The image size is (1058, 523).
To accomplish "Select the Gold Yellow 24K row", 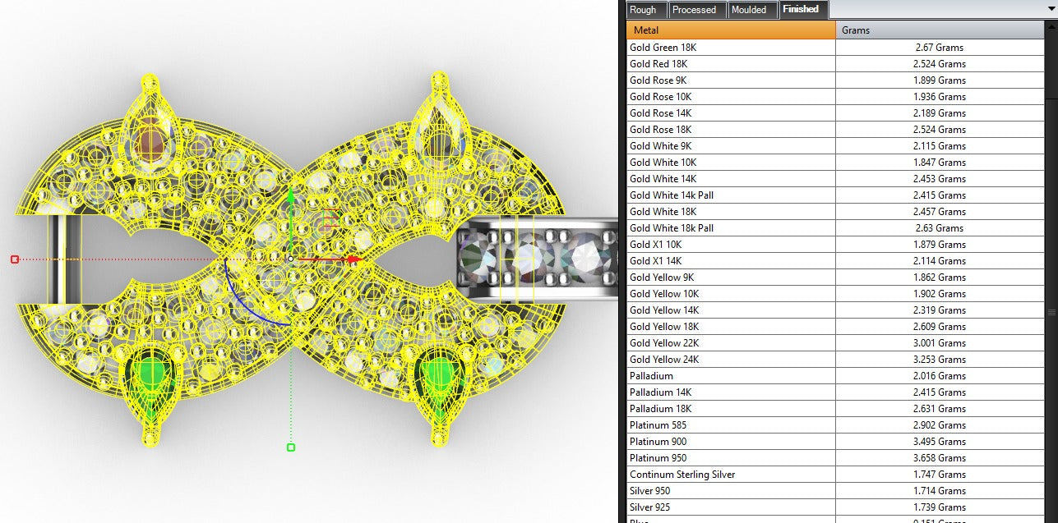I will (x=835, y=360).
